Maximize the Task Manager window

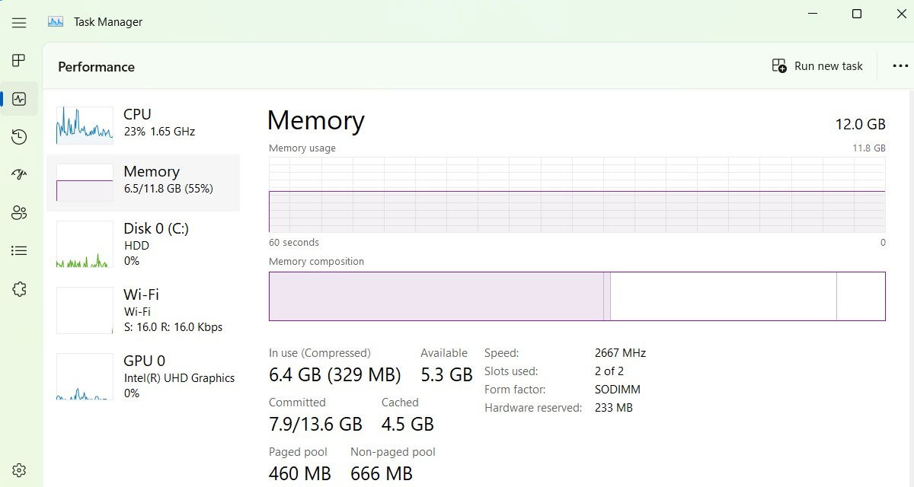[857, 14]
